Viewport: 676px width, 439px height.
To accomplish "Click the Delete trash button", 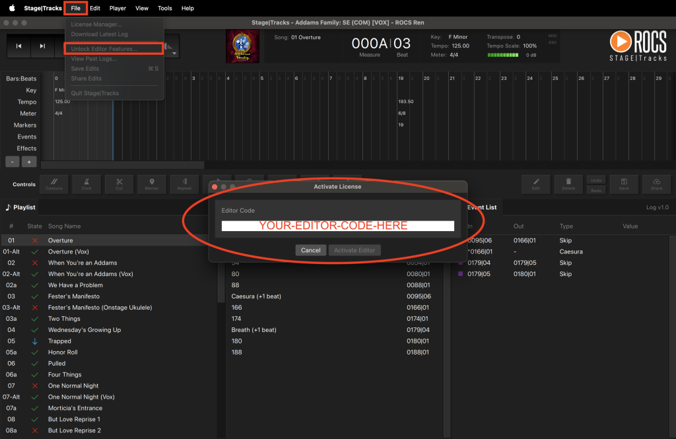I will [x=568, y=184].
